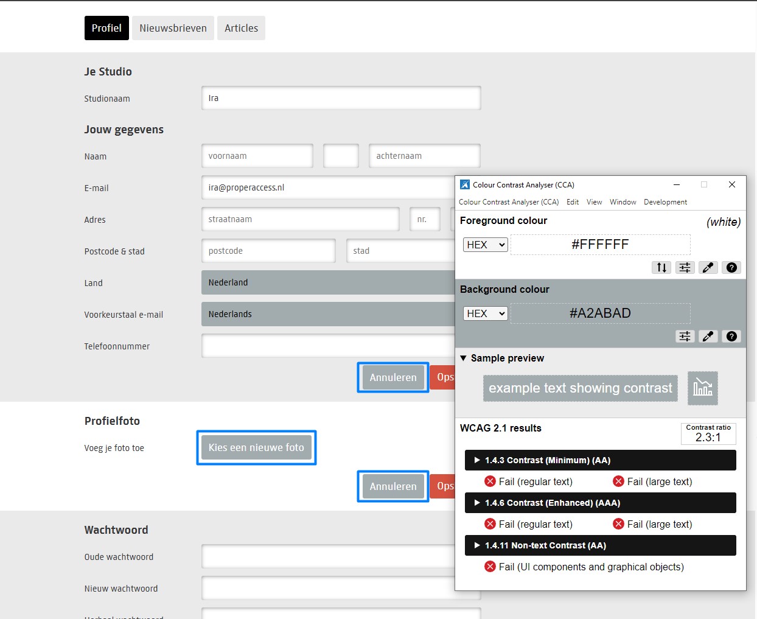
Task: Open foreground colour sliders panel
Action: pos(685,267)
